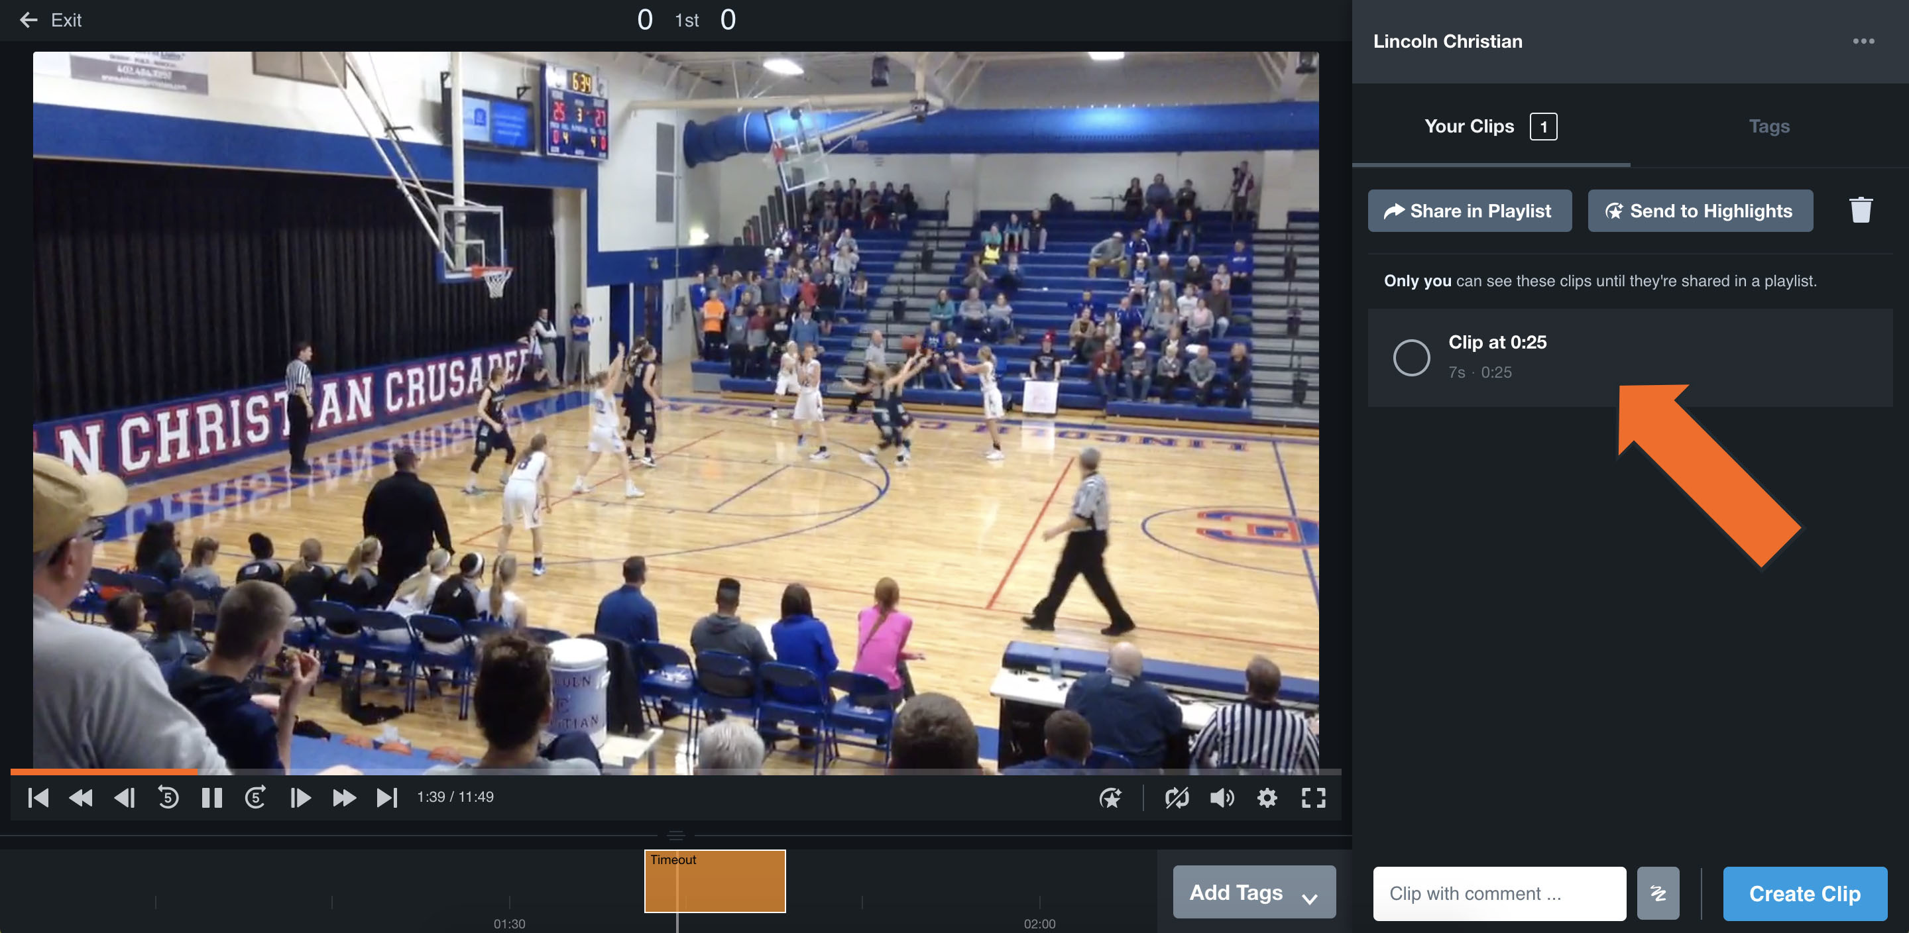Screen dimensions: 1909x933
Task: Skip to the start of the video
Action: pos(38,796)
